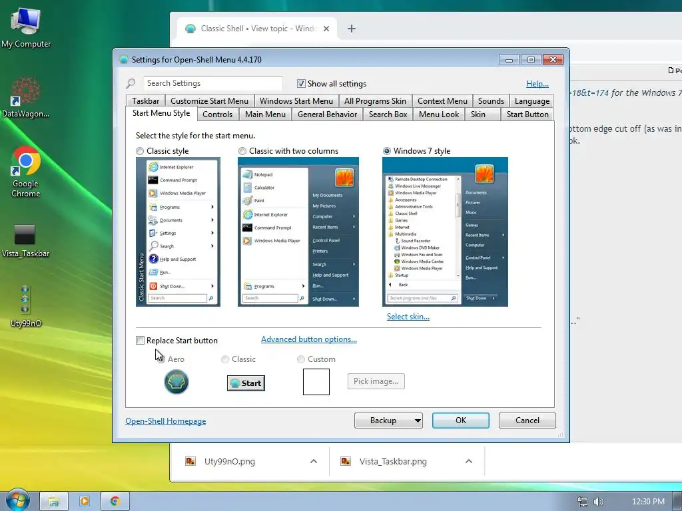The image size is (682, 511).
Task: Open a new Chrome tab with plus
Action: 352,29
